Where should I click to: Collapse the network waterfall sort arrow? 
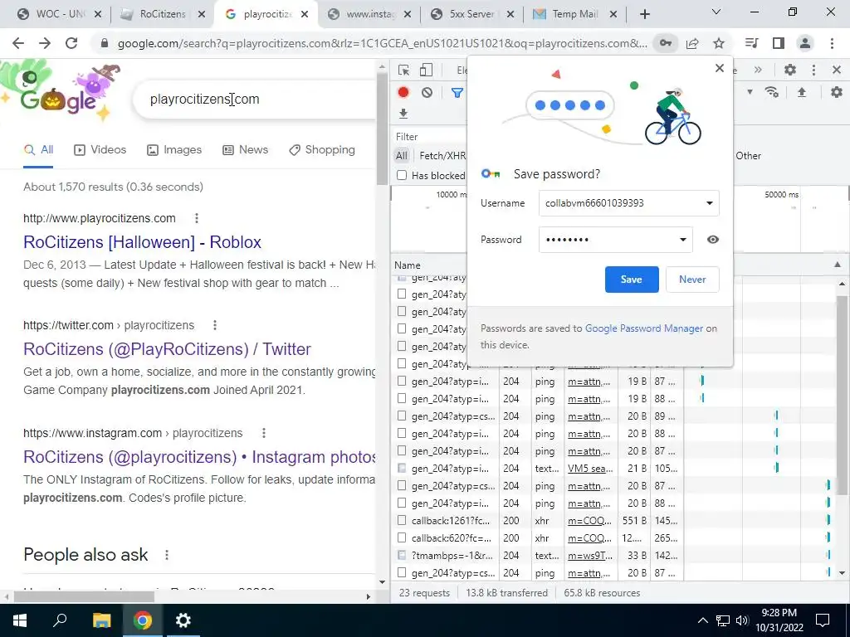[838, 265]
